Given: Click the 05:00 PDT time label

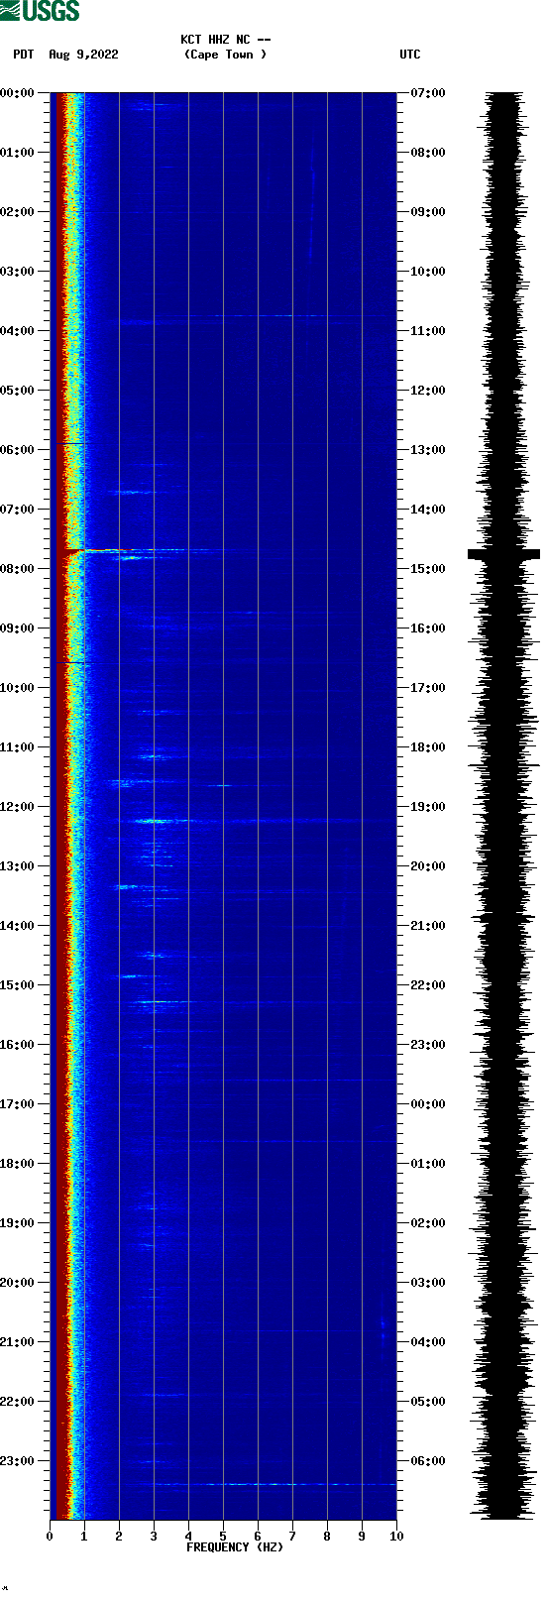Looking at the screenshot, I should pos(18,391).
